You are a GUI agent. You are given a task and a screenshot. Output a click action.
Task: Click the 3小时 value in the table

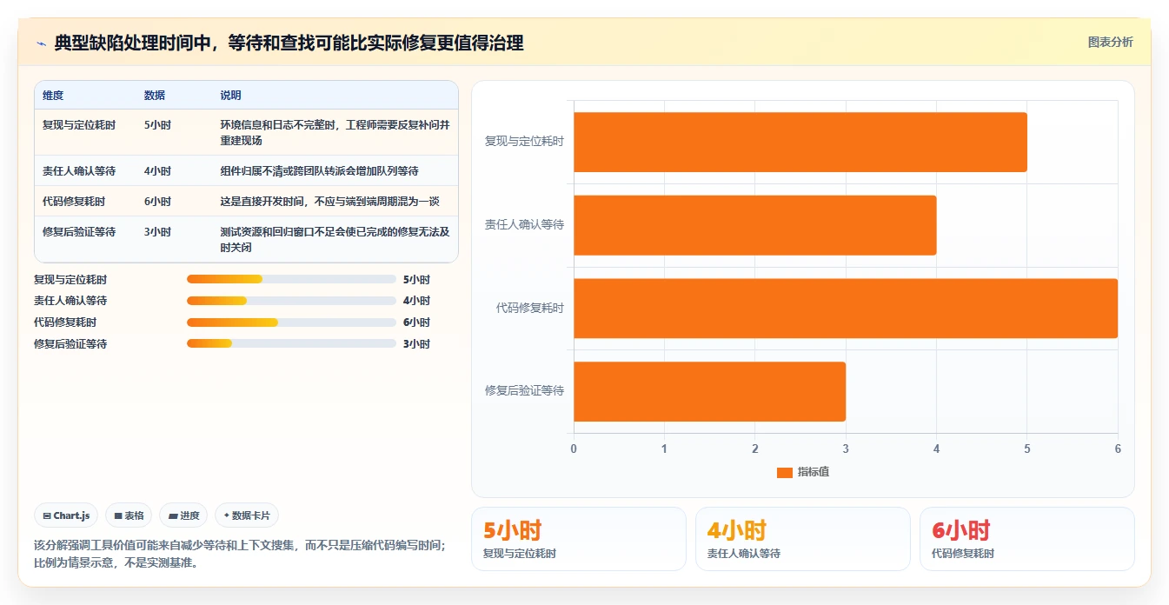157,232
